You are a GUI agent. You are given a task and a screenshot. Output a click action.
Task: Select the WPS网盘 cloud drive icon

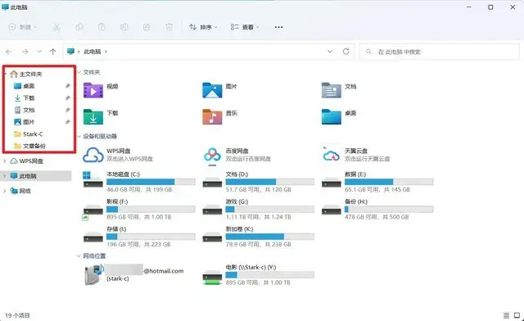93,155
